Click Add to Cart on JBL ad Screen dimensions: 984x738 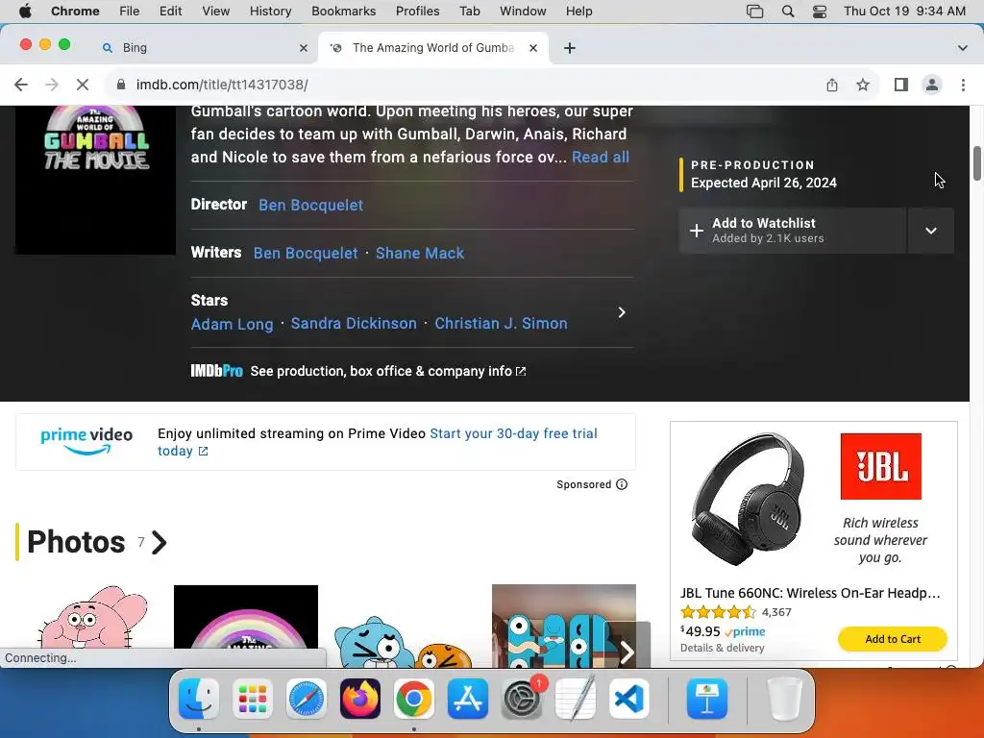click(893, 639)
